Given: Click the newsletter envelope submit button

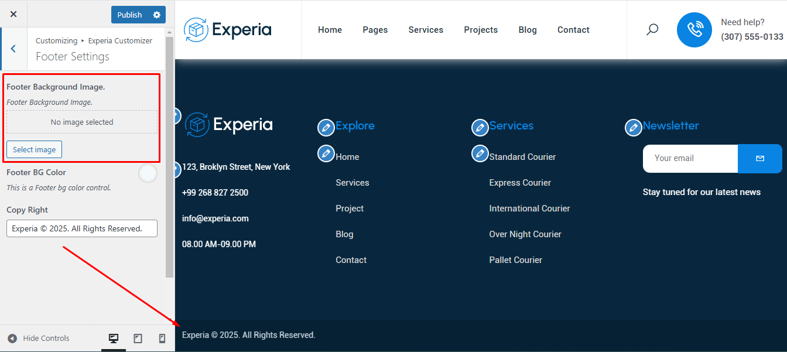Looking at the screenshot, I should (x=760, y=158).
